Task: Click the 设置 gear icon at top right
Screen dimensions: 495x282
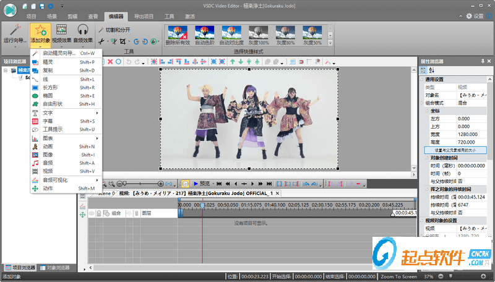Action: tap(469, 16)
